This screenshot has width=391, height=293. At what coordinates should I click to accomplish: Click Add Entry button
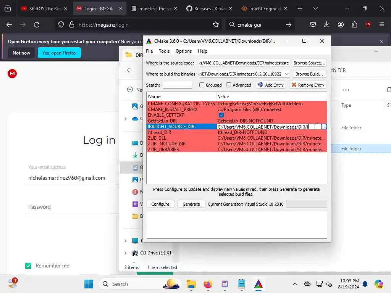(x=271, y=85)
